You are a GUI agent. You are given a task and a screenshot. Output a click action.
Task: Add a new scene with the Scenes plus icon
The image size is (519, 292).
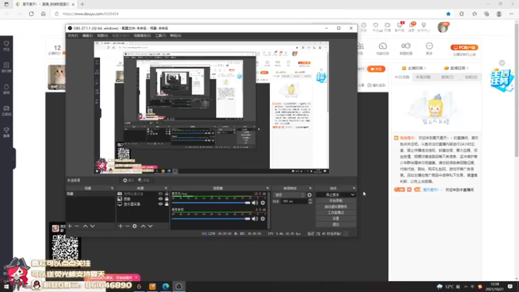click(70, 226)
